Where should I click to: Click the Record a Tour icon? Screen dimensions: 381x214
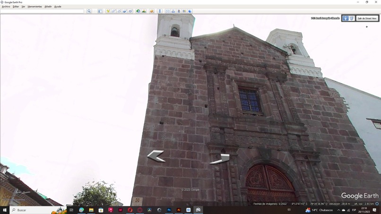click(x=130, y=11)
